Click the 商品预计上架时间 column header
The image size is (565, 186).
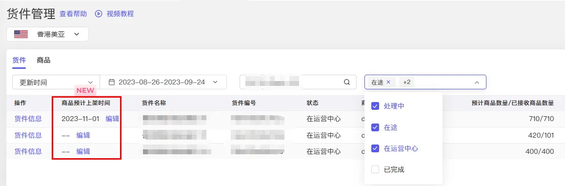tap(86, 103)
